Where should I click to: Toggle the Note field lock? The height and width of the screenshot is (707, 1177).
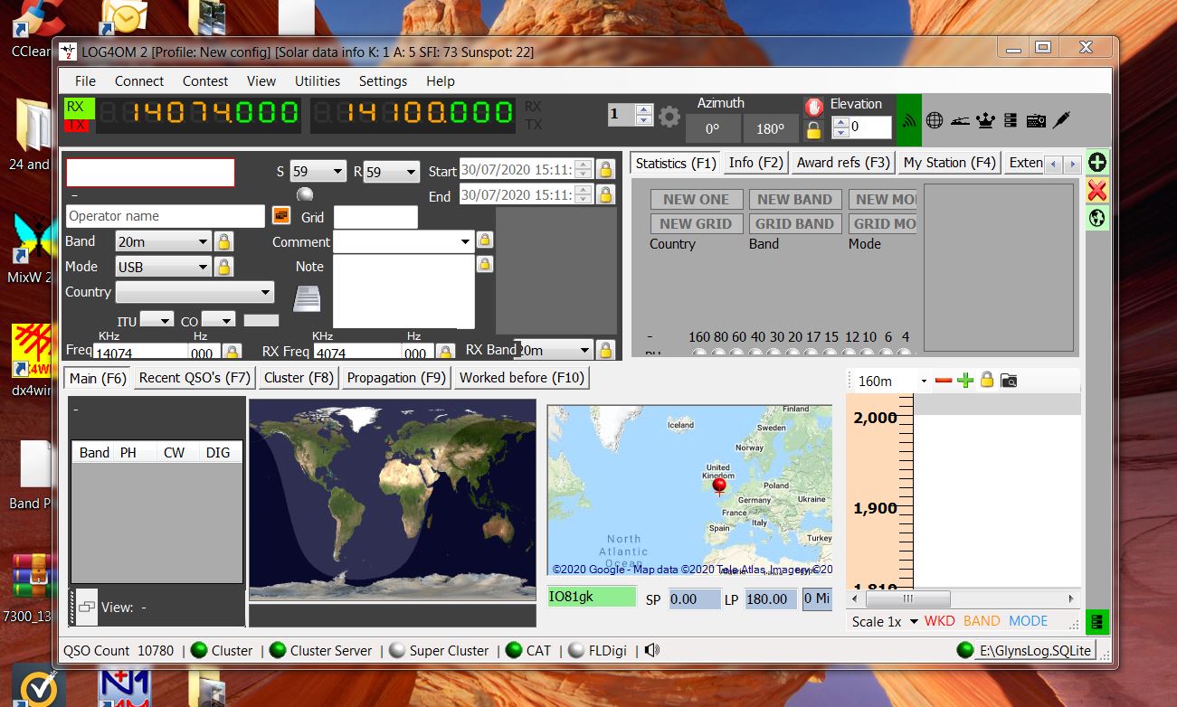point(485,264)
